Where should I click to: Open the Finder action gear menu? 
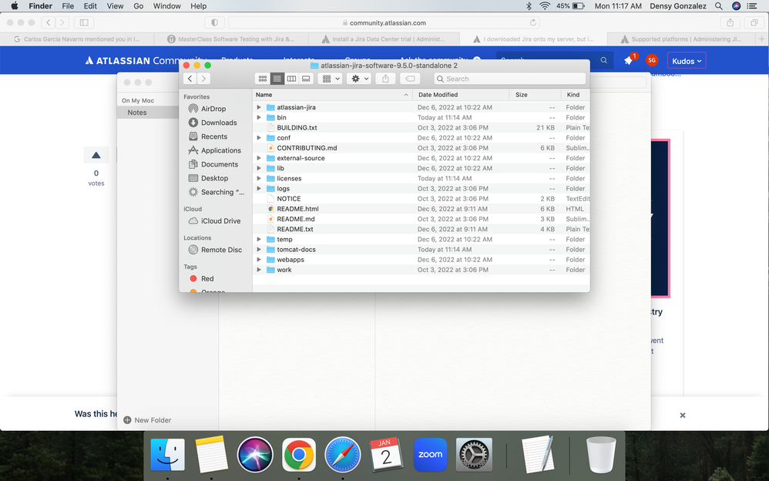pyautogui.click(x=359, y=79)
